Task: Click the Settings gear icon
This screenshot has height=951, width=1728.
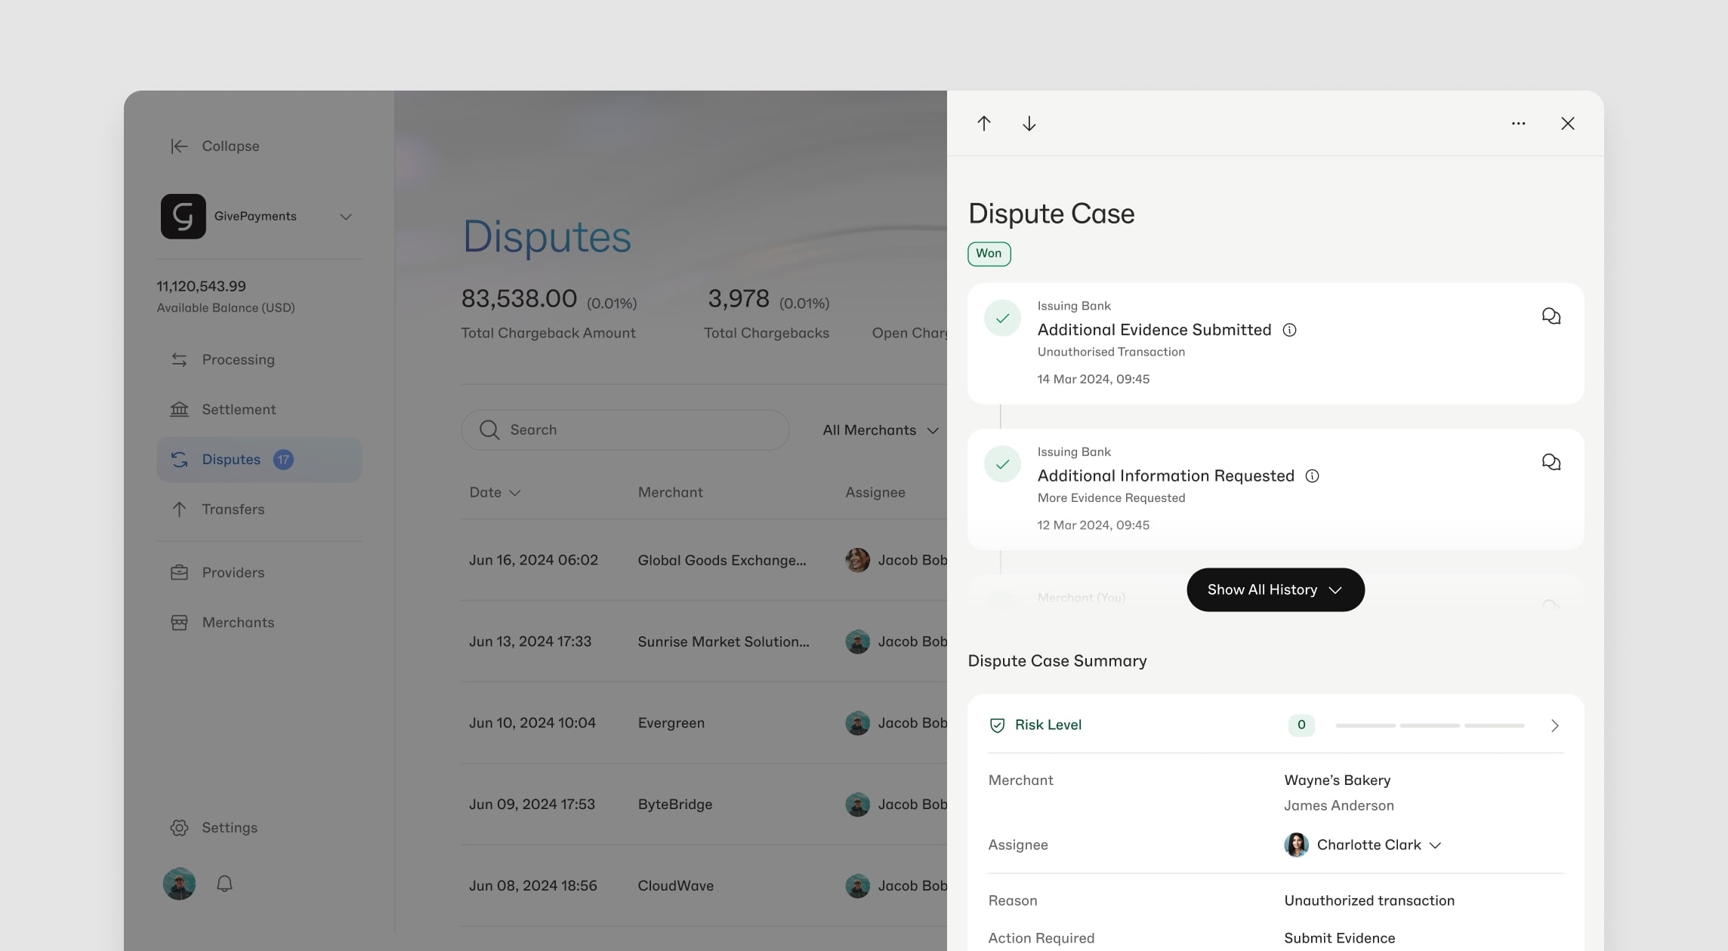Action: pyautogui.click(x=179, y=828)
